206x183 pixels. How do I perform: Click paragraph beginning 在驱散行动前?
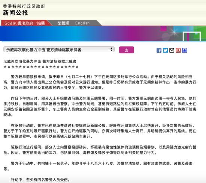click(x=100, y=131)
